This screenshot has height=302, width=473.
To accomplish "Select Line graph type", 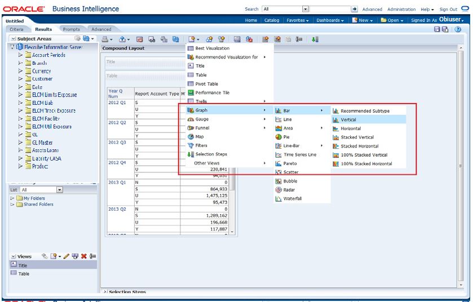I will point(302,119).
